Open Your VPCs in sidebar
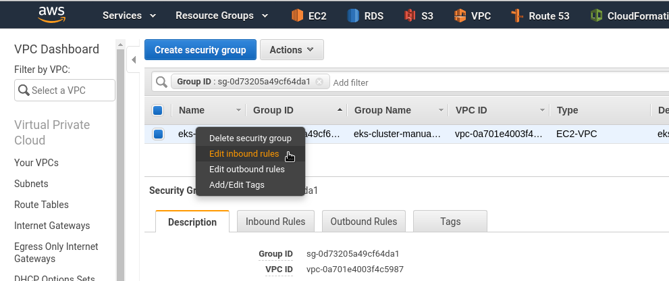The height and width of the screenshot is (281, 669). (36, 163)
